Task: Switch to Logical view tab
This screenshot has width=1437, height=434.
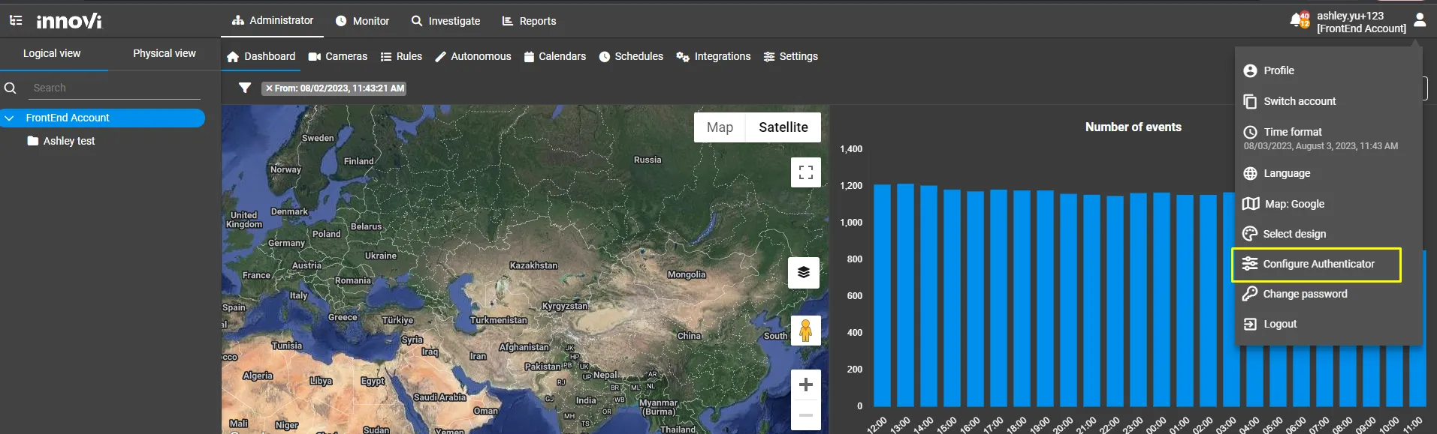Action: (x=52, y=53)
